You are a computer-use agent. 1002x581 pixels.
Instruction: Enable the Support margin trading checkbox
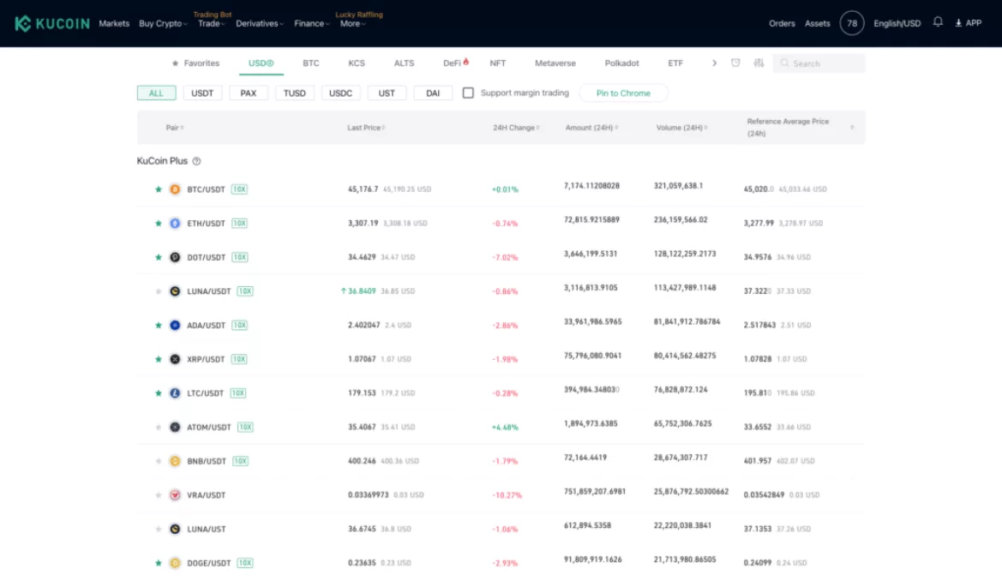467,93
